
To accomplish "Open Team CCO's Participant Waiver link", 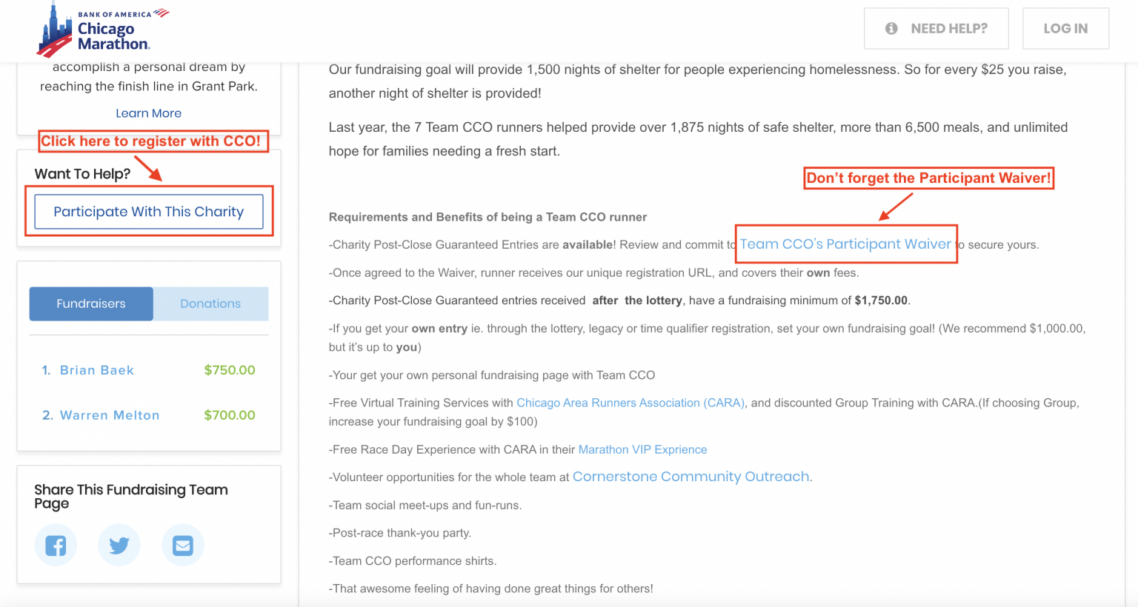I will click(x=845, y=244).
